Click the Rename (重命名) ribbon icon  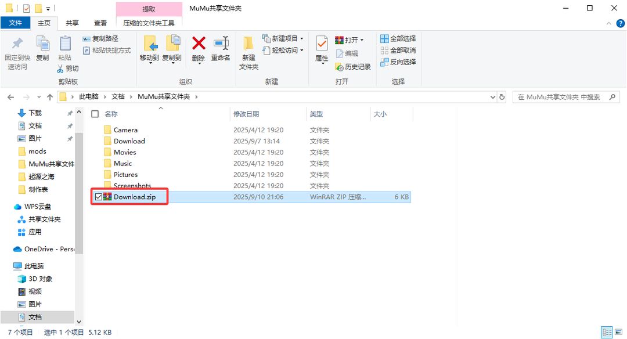coord(221,44)
